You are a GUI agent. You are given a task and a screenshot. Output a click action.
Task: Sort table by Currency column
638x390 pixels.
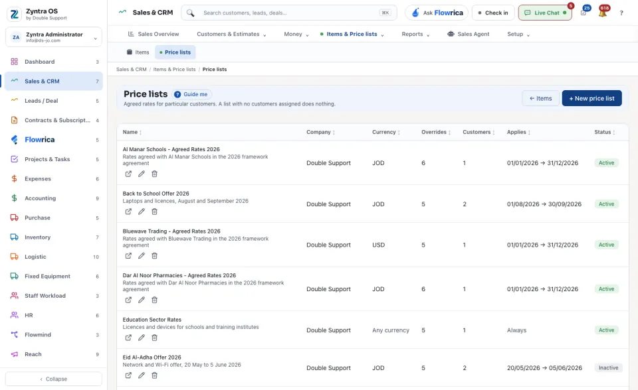[x=386, y=132]
